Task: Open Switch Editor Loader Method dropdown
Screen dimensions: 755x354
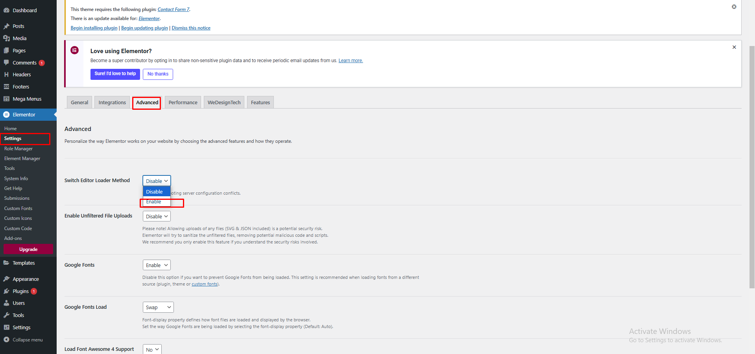Action: tap(157, 181)
